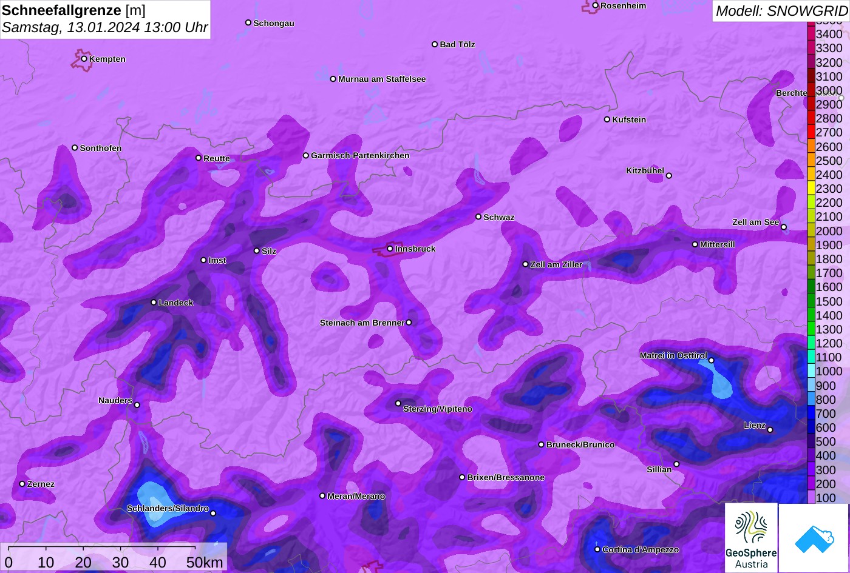Click the "Brixen/Bressanone" town label
The image size is (850, 573).
pos(506,477)
